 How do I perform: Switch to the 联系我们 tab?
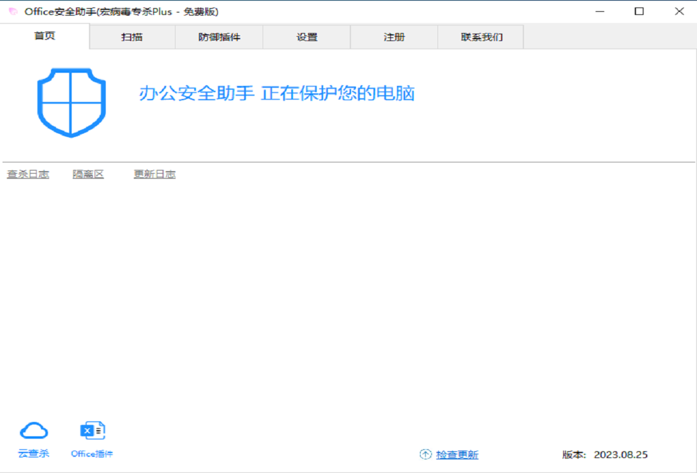[x=481, y=37]
